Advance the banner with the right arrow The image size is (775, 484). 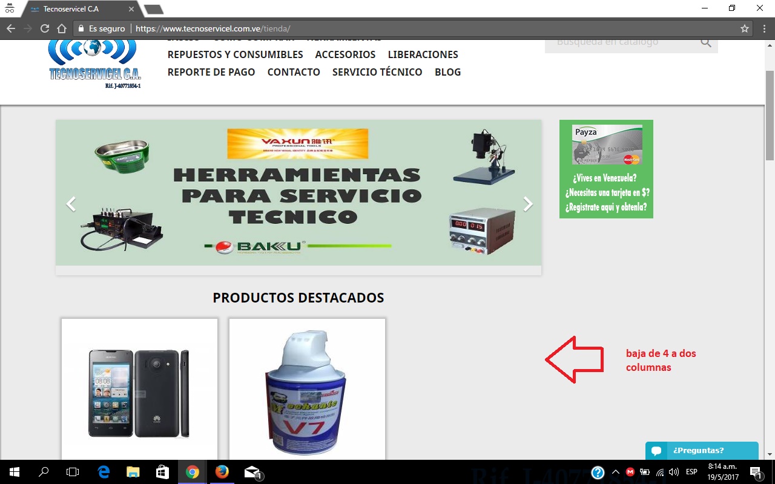pyautogui.click(x=528, y=204)
